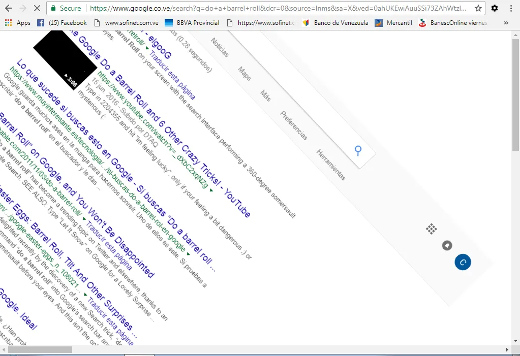Switch to the rotated Noticias tab

pos(220,47)
